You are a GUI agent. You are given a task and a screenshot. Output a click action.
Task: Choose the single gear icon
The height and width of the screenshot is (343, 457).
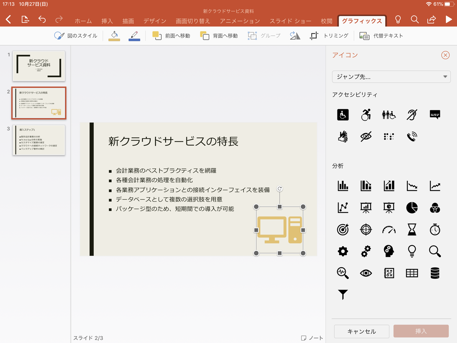click(343, 251)
